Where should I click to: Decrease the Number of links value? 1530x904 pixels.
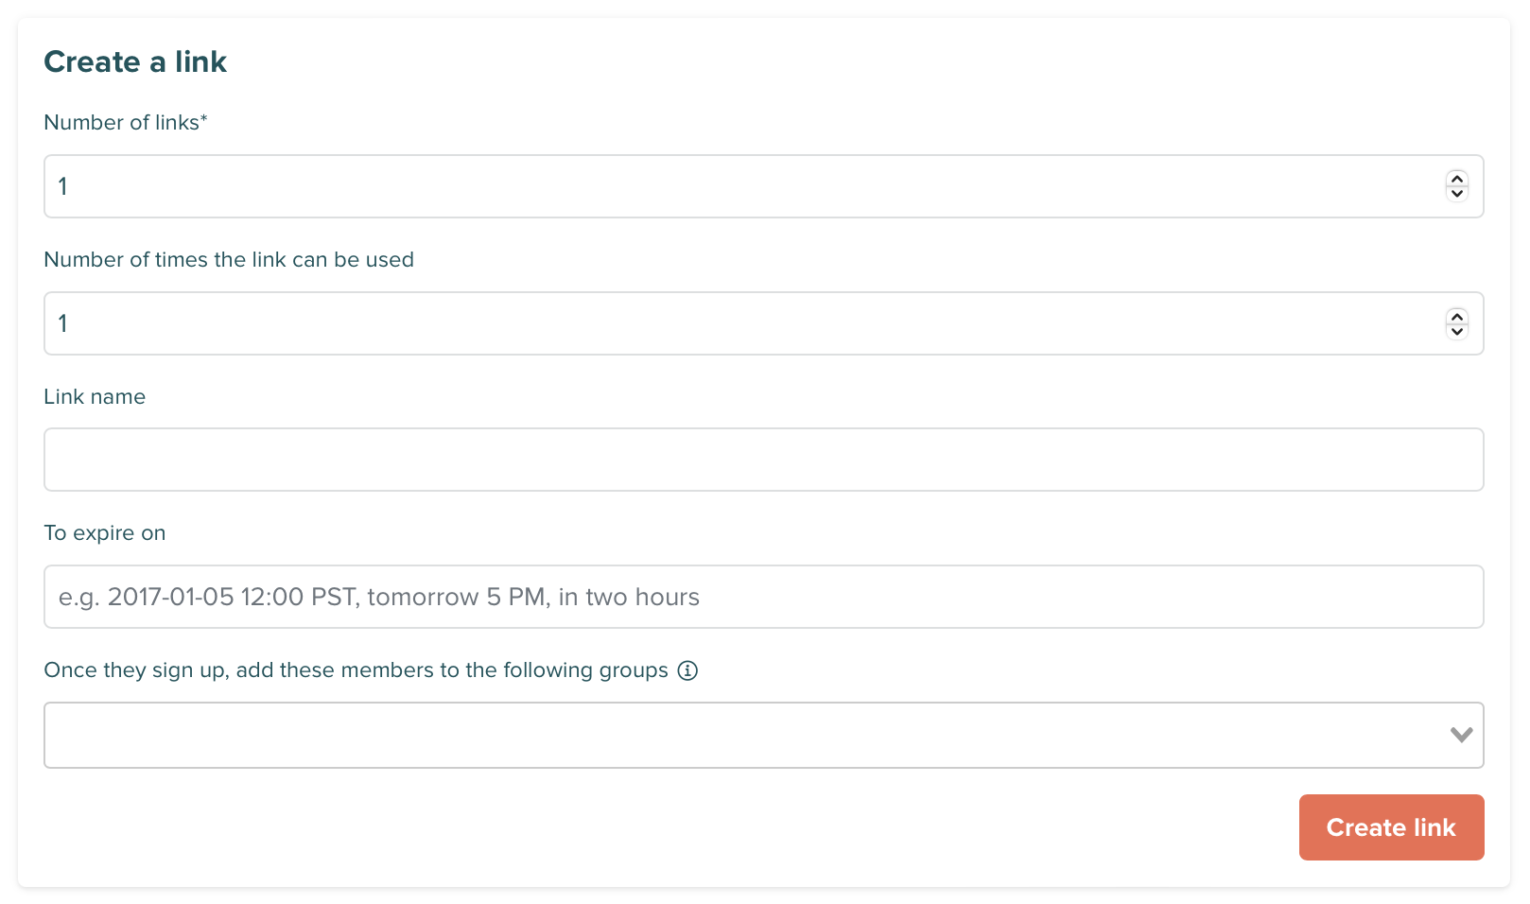tap(1457, 194)
